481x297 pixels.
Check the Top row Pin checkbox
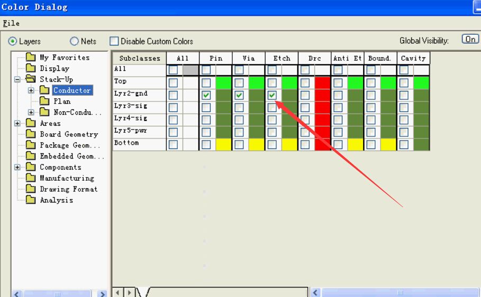click(x=206, y=83)
